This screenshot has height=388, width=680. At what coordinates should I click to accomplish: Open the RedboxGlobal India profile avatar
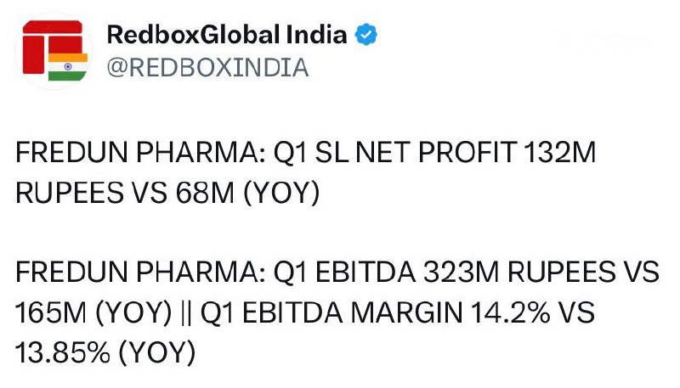(54, 51)
